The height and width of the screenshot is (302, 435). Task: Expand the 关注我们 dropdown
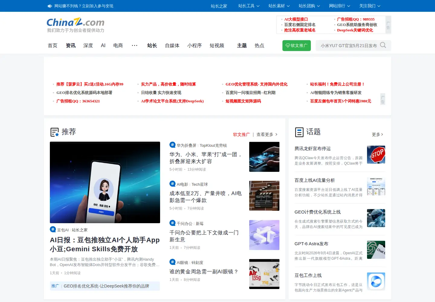click(370, 6)
